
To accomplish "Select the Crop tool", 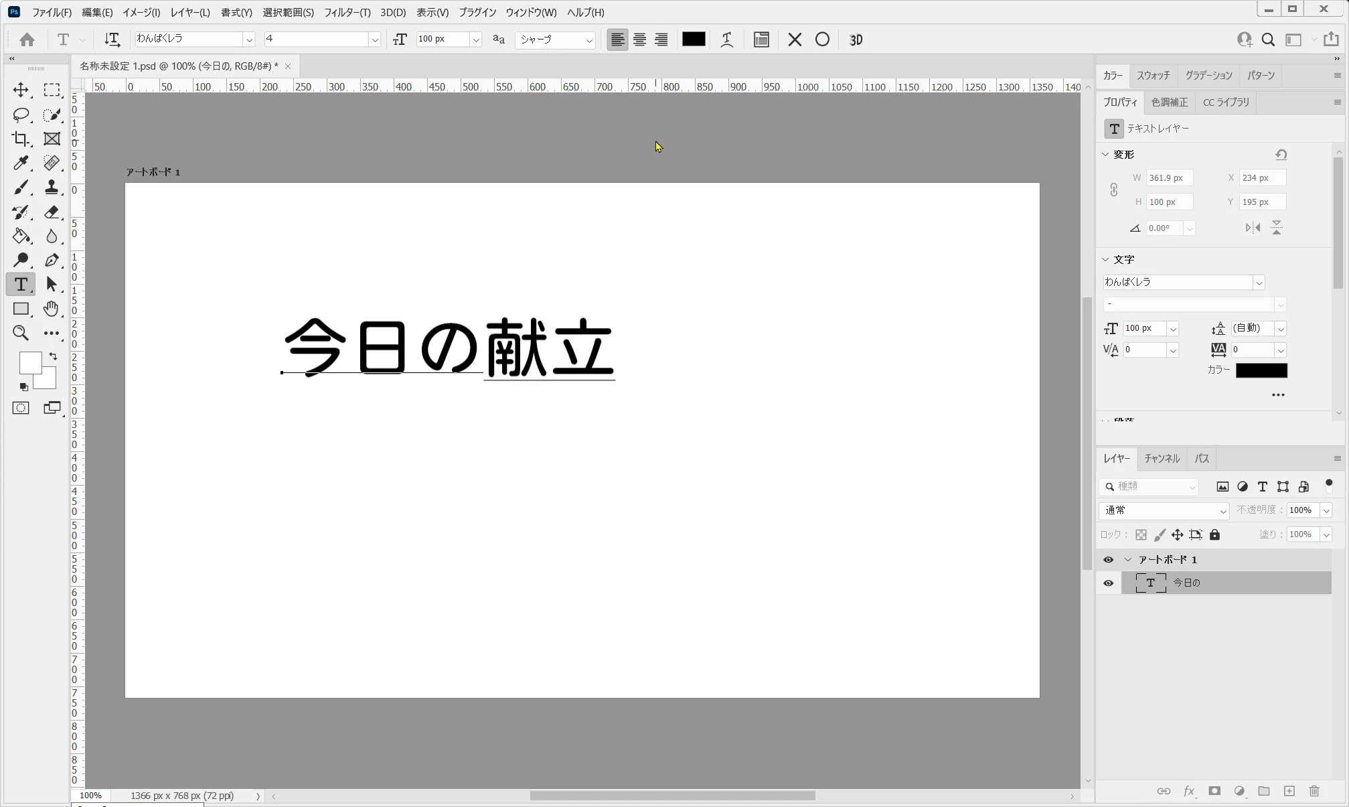I will click(21, 139).
